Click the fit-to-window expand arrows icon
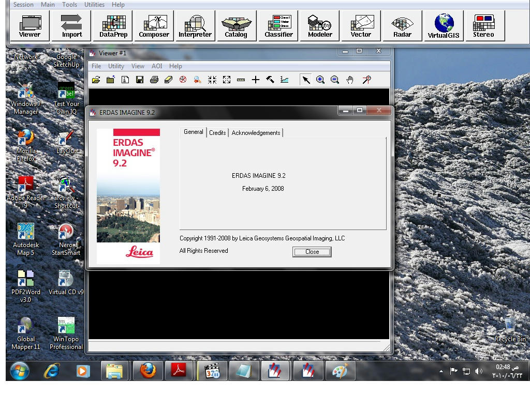 pyautogui.click(x=227, y=80)
